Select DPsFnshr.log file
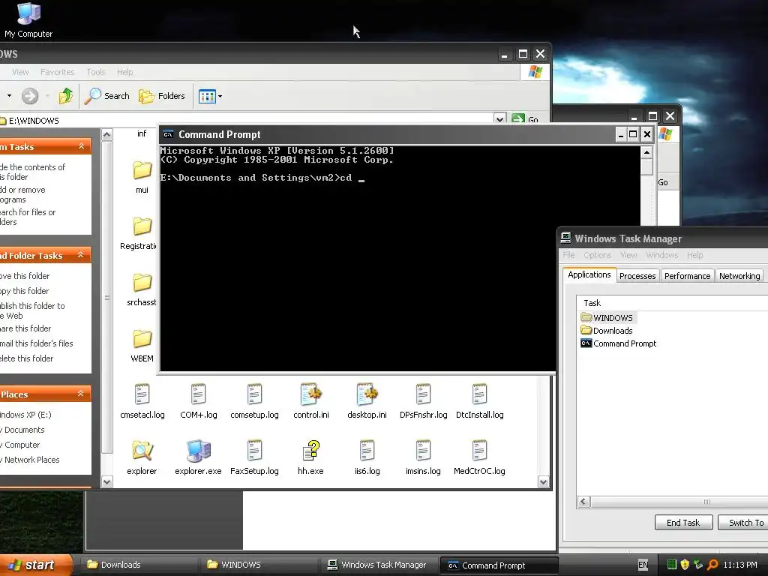Viewport: 768px width, 576px height. pyautogui.click(x=423, y=402)
